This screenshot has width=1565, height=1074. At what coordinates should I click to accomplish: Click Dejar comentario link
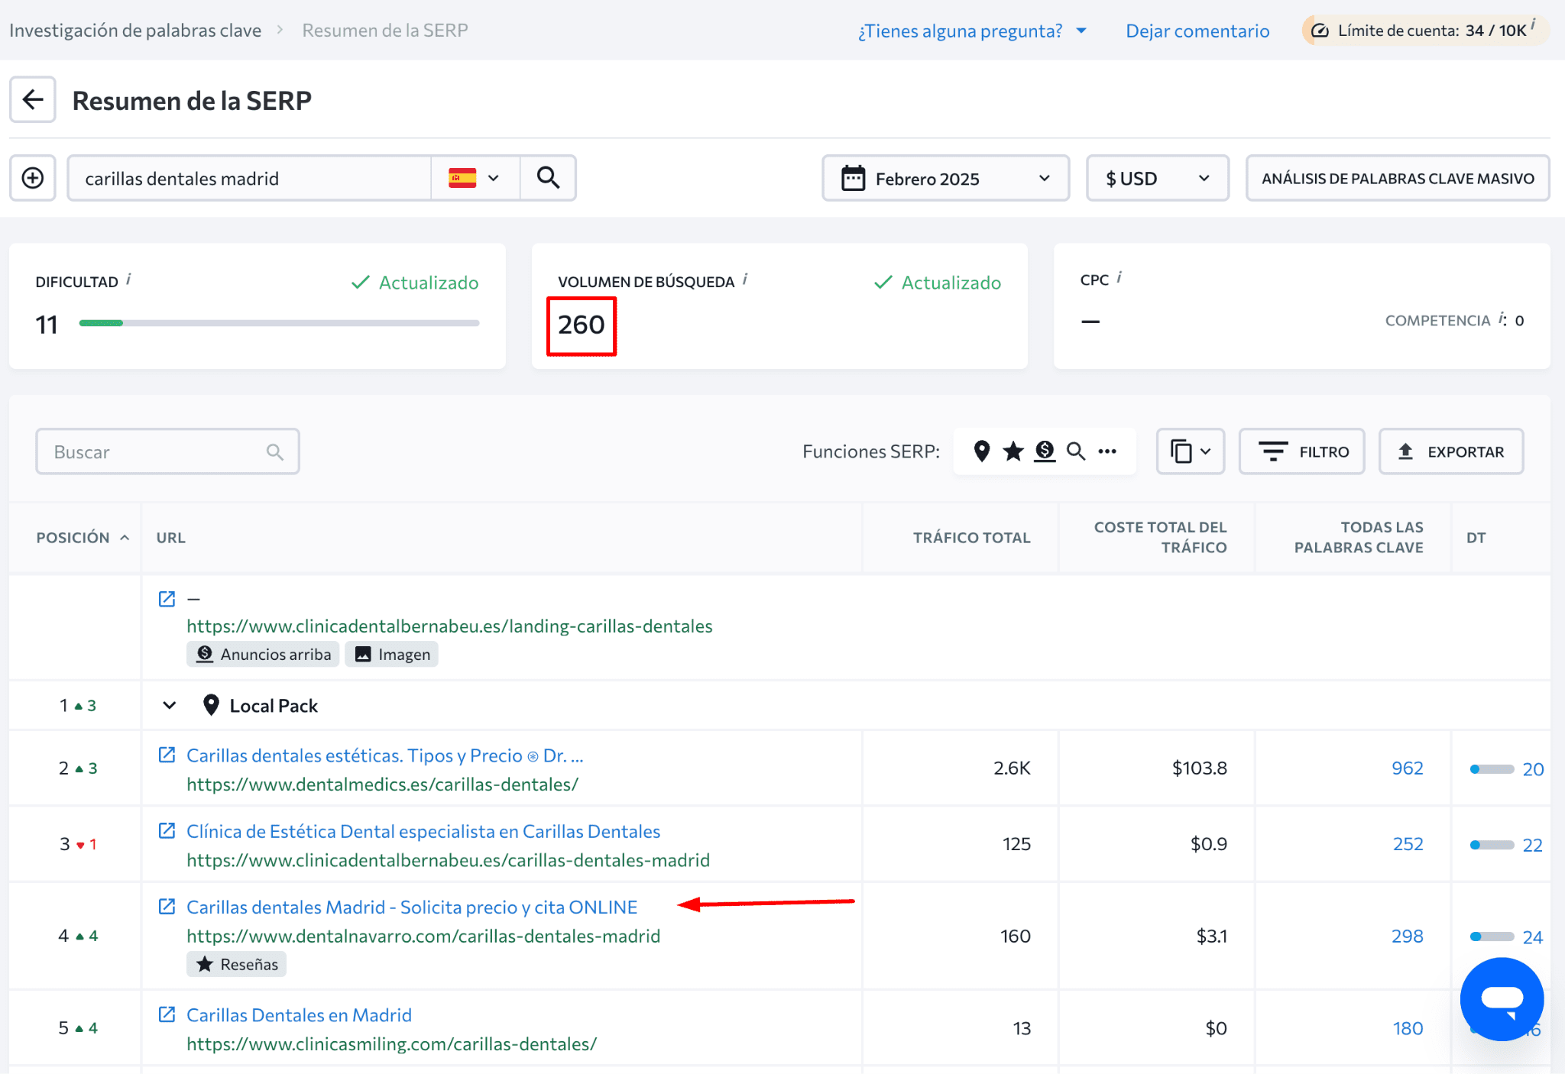click(x=1197, y=31)
